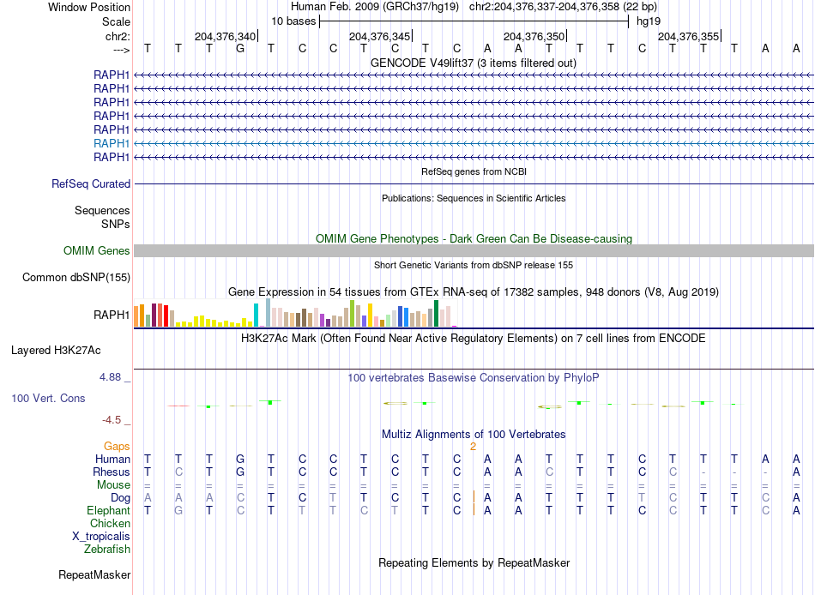The width and height of the screenshot is (815, 595).
Task: Open the Common dbSNP(155) track label
Action: click(76, 277)
